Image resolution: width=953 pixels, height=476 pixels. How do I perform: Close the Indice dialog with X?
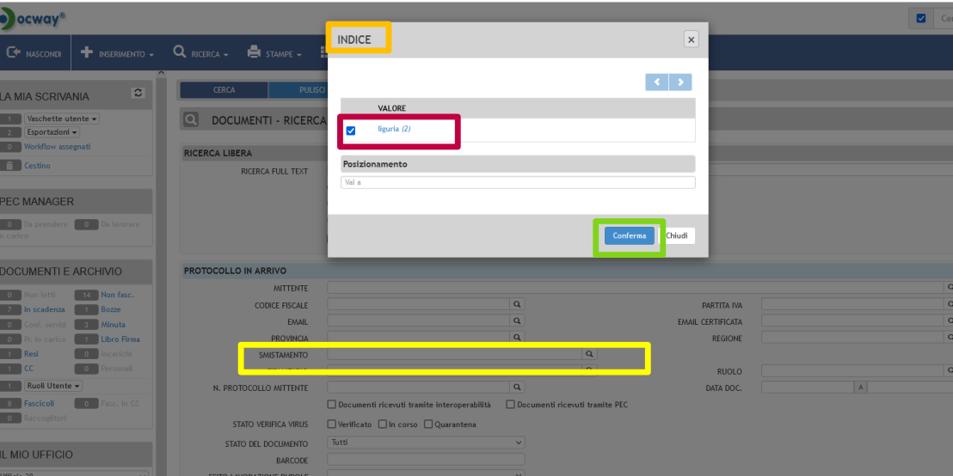tap(691, 40)
